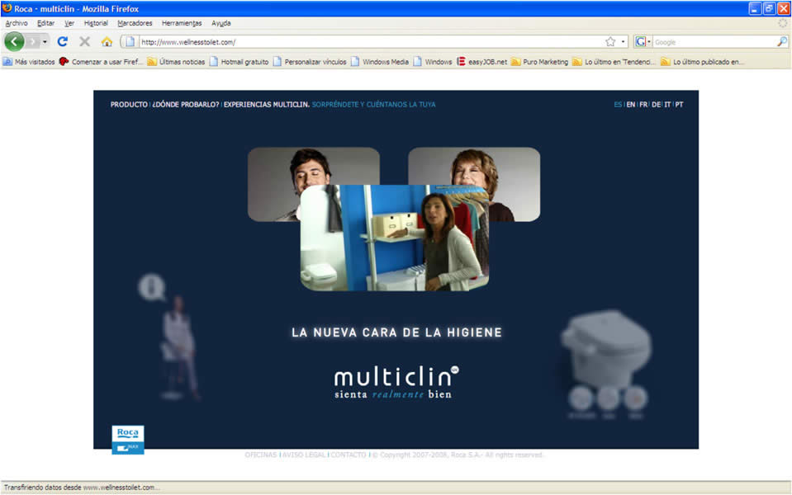The image size is (792, 495).
Task: Open the Editar menu
Action: (x=45, y=23)
